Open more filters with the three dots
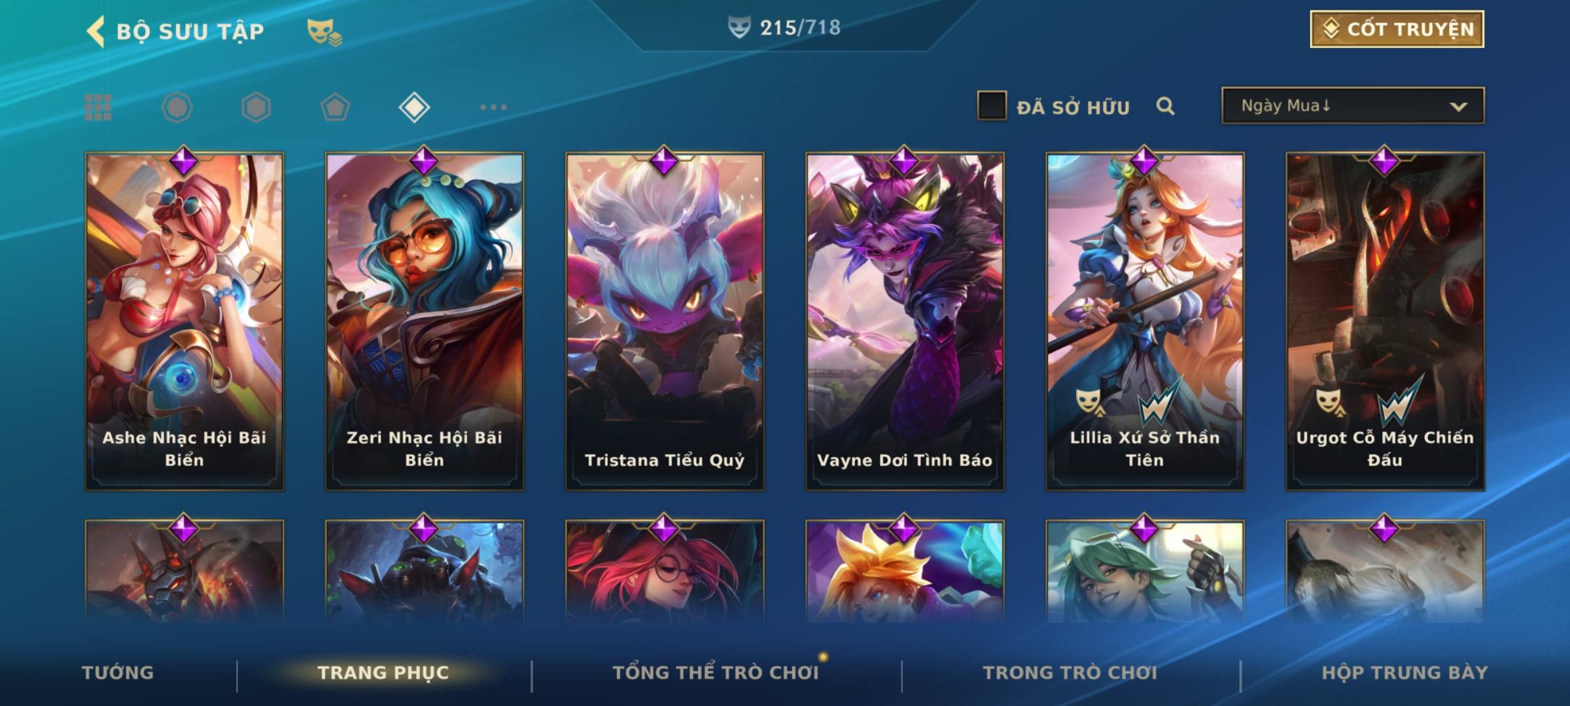Viewport: 1570px width, 706px height. [493, 107]
